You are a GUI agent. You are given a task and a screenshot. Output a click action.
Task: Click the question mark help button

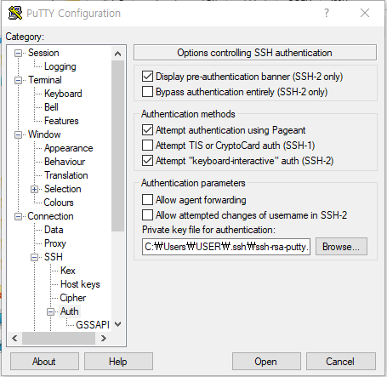click(x=327, y=13)
